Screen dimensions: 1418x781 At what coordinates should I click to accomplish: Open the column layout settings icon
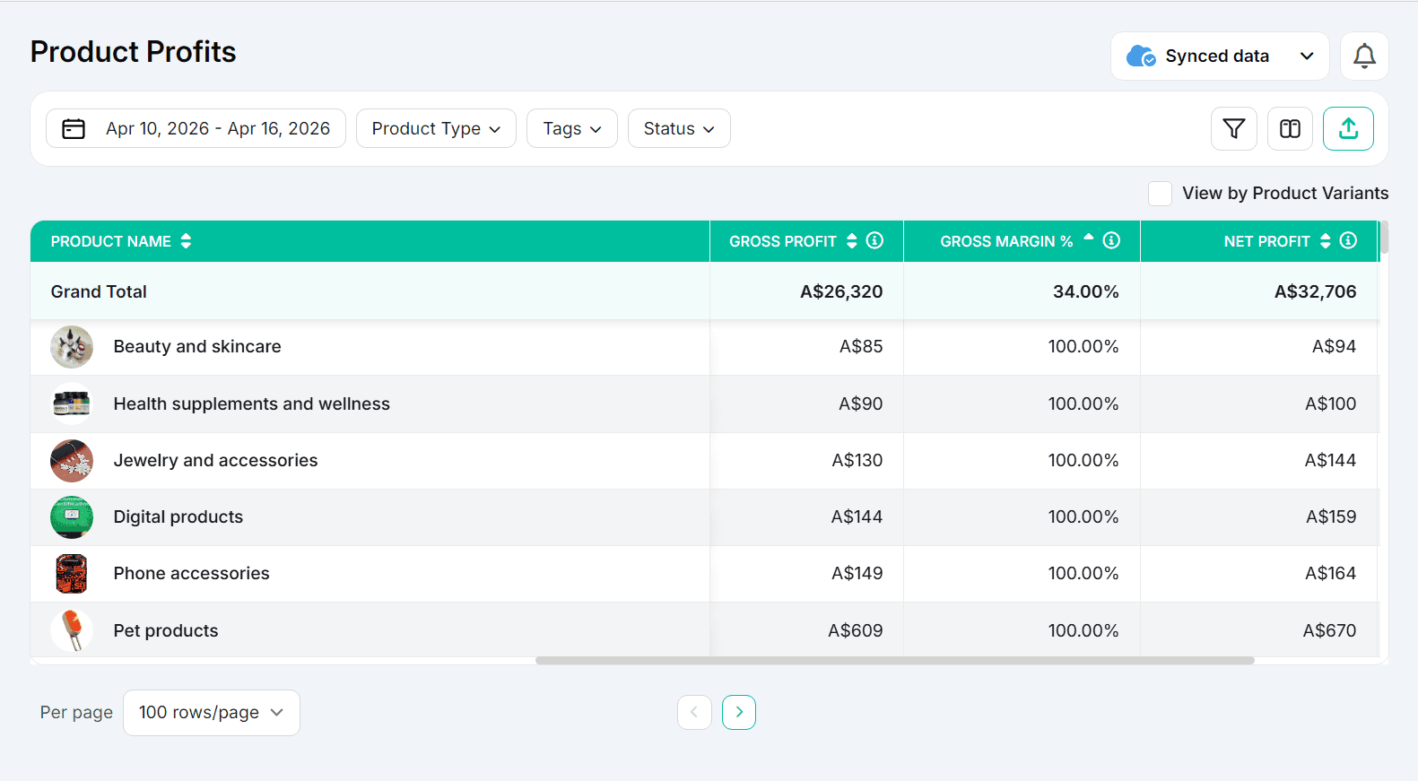pyautogui.click(x=1290, y=129)
